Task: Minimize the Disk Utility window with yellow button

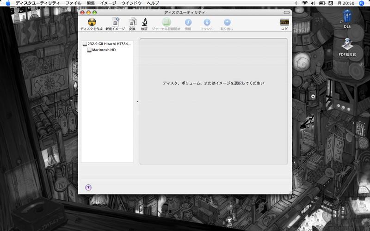Action: [x=88, y=12]
